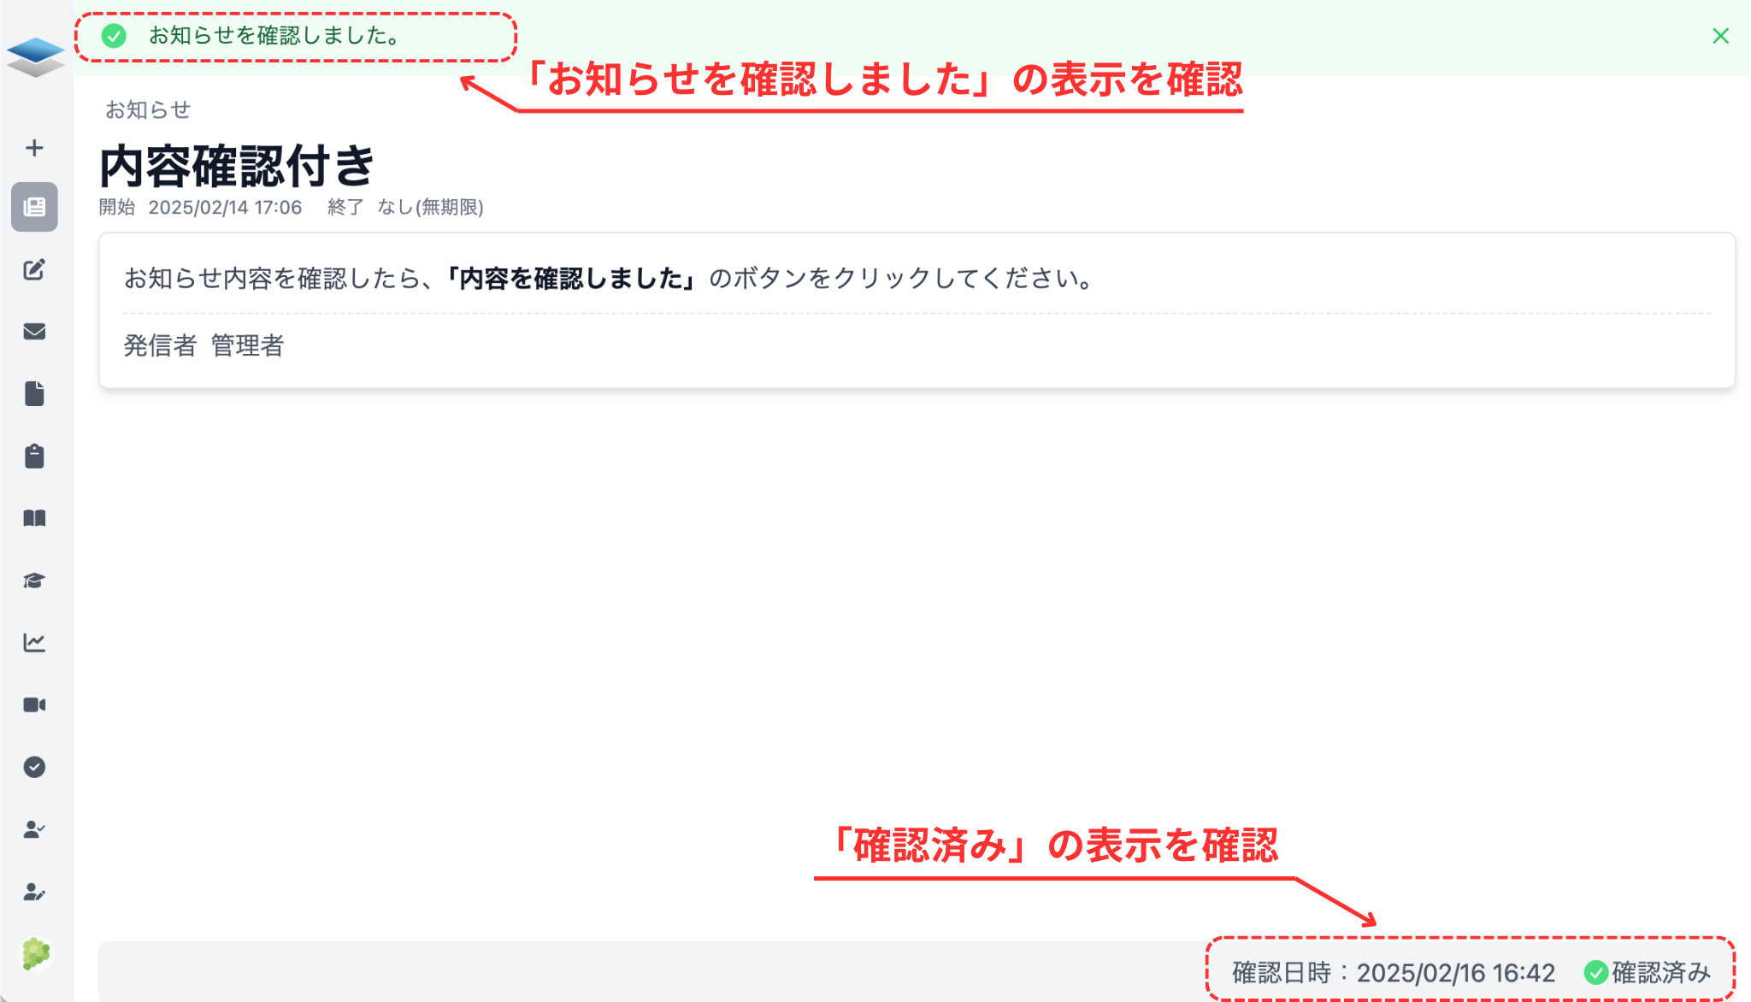This screenshot has width=1751, height=1002.
Task: Select the compose/edit pencil icon
Action: click(34, 270)
